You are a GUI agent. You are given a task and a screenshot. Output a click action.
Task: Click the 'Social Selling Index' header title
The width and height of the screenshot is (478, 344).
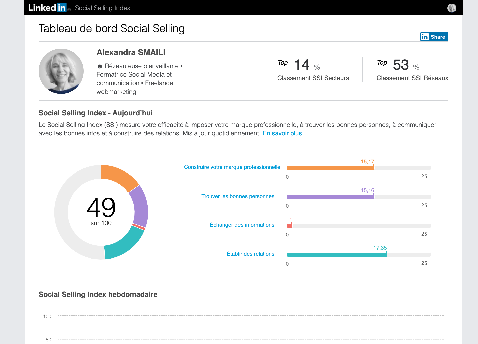point(102,8)
